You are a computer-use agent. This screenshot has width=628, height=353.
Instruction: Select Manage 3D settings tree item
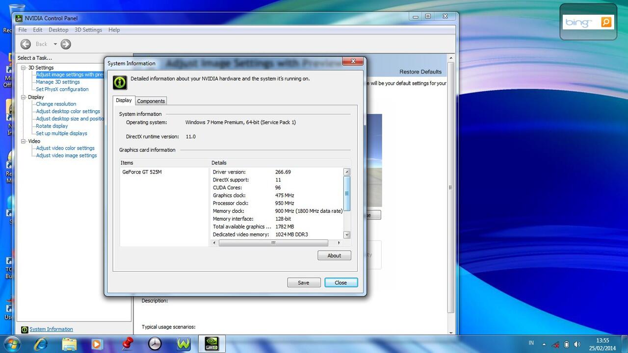[x=58, y=82]
